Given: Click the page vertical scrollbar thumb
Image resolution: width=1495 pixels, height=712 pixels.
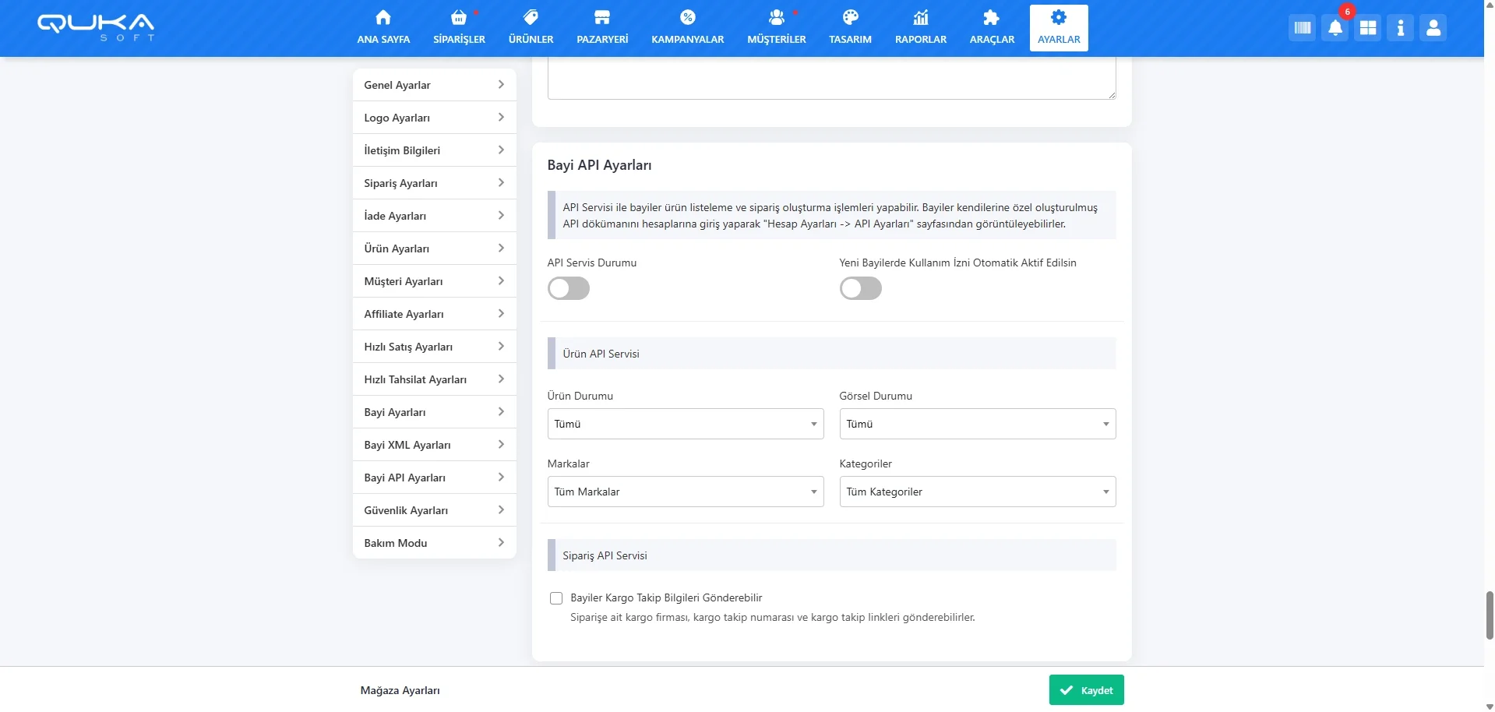Looking at the screenshot, I should (x=1489, y=615).
